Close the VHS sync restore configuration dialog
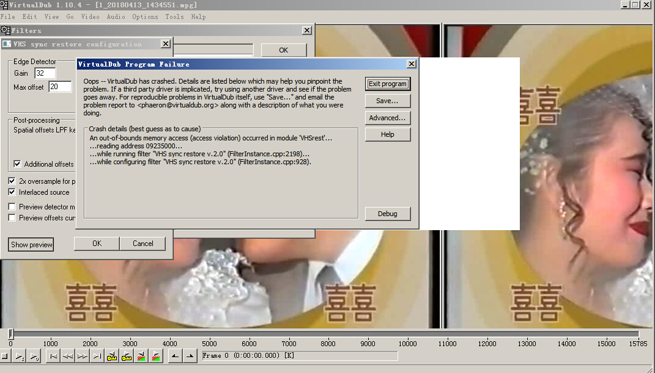Image resolution: width=655 pixels, height=373 pixels. point(165,44)
